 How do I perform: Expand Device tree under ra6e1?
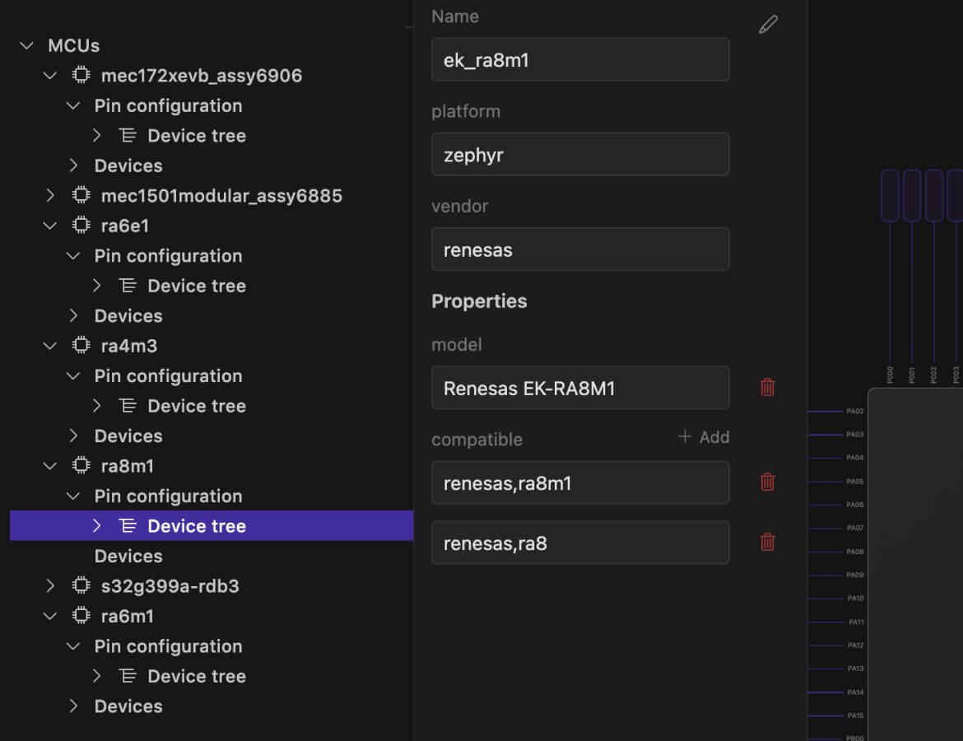97,286
